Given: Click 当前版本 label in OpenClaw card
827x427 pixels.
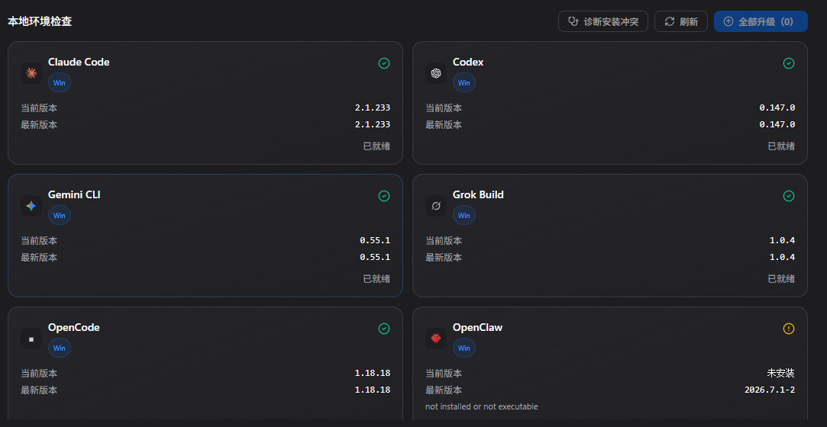Looking at the screenshot, I should [x=444, y=374].
